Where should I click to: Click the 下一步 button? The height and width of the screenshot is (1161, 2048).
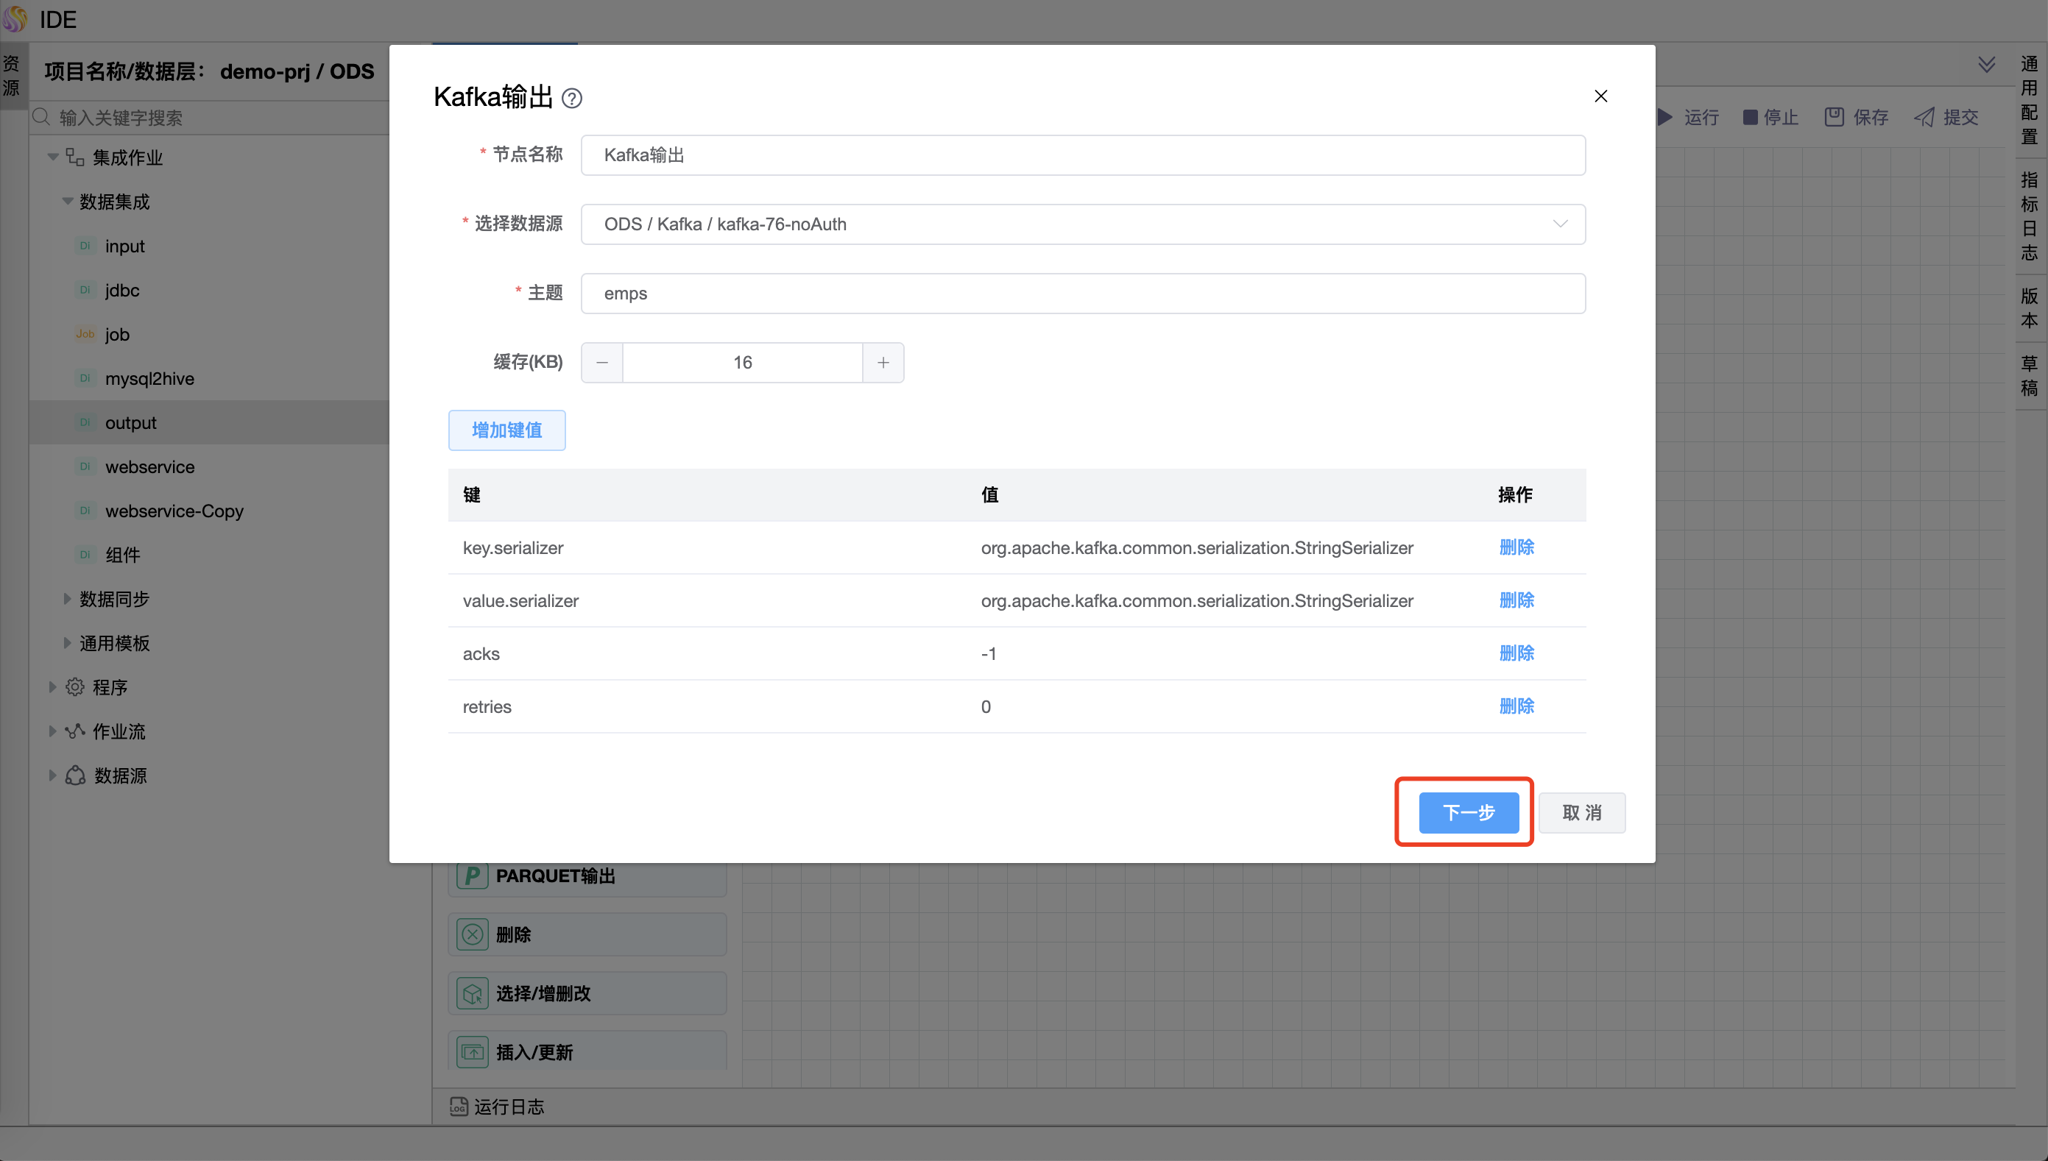(1468, 812)
